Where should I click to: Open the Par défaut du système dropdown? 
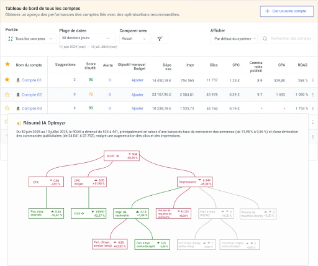234,39
